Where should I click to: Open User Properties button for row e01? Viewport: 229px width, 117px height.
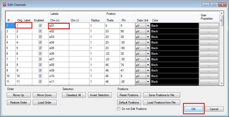pos(209,26)
